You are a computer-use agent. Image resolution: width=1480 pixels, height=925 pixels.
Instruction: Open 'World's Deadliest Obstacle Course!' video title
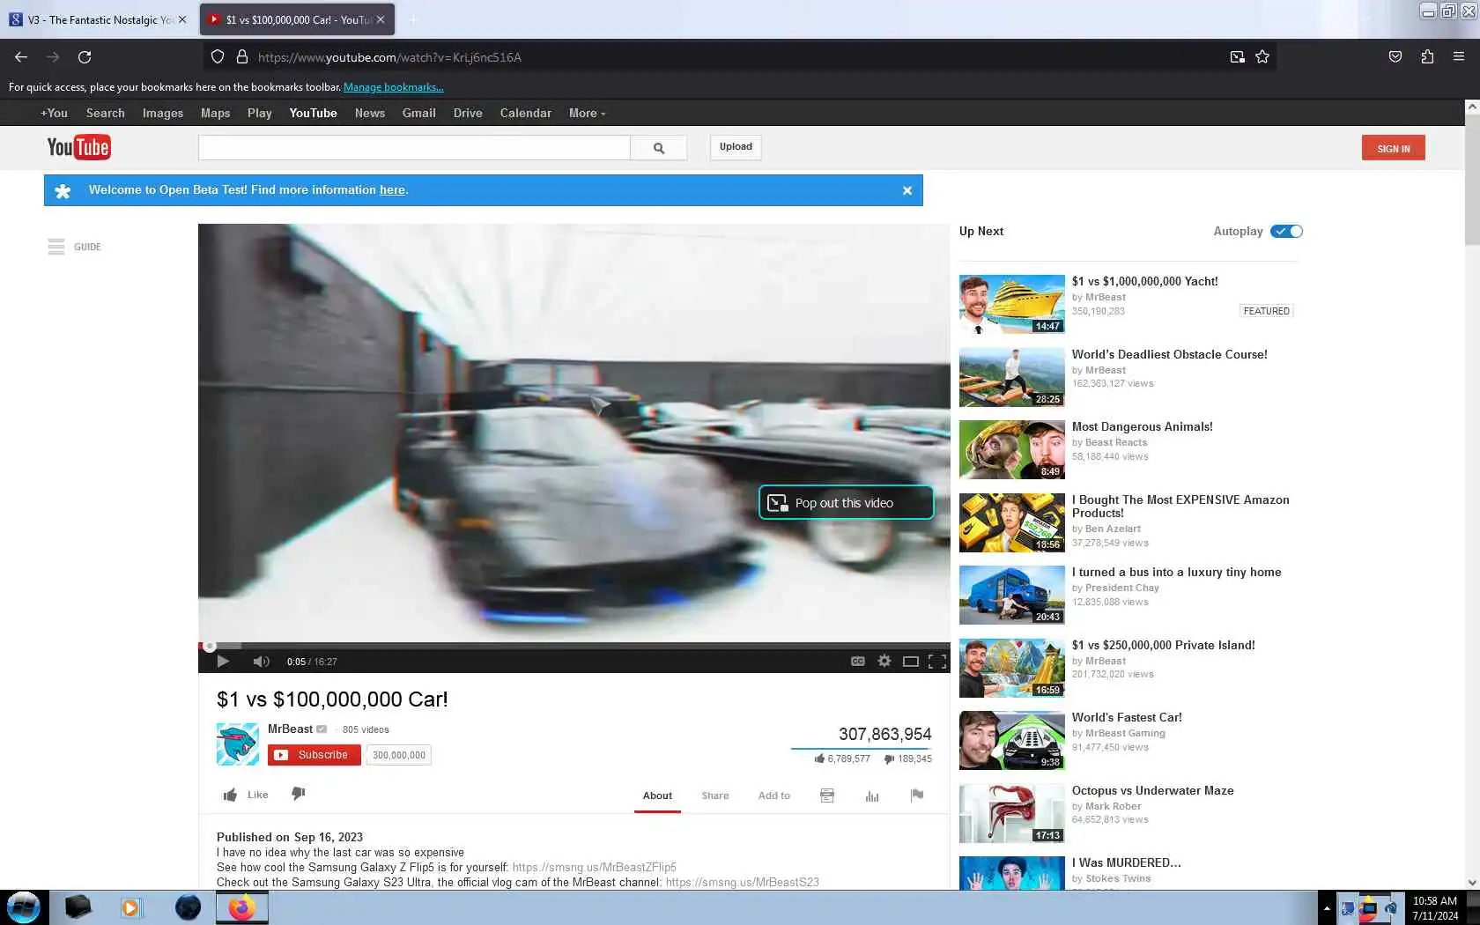1169,354
